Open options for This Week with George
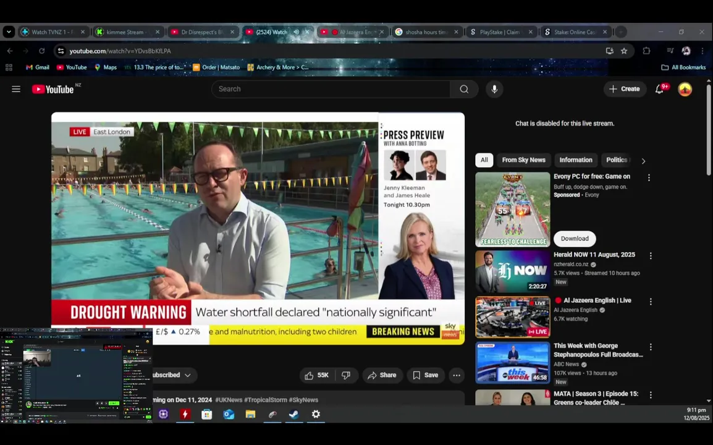 pyautogui.click(x=651, y=347)
